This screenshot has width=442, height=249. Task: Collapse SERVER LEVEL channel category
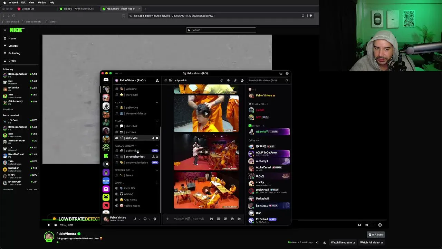pyautogui.click(x=124, y=170)
